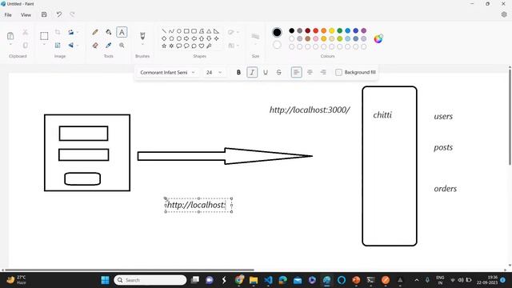Image resolution: width=512 pixels, height=288 pixels.
Task: Click the rectangular Selection tool
Action: pyautogui.click(x=44, y=35)
